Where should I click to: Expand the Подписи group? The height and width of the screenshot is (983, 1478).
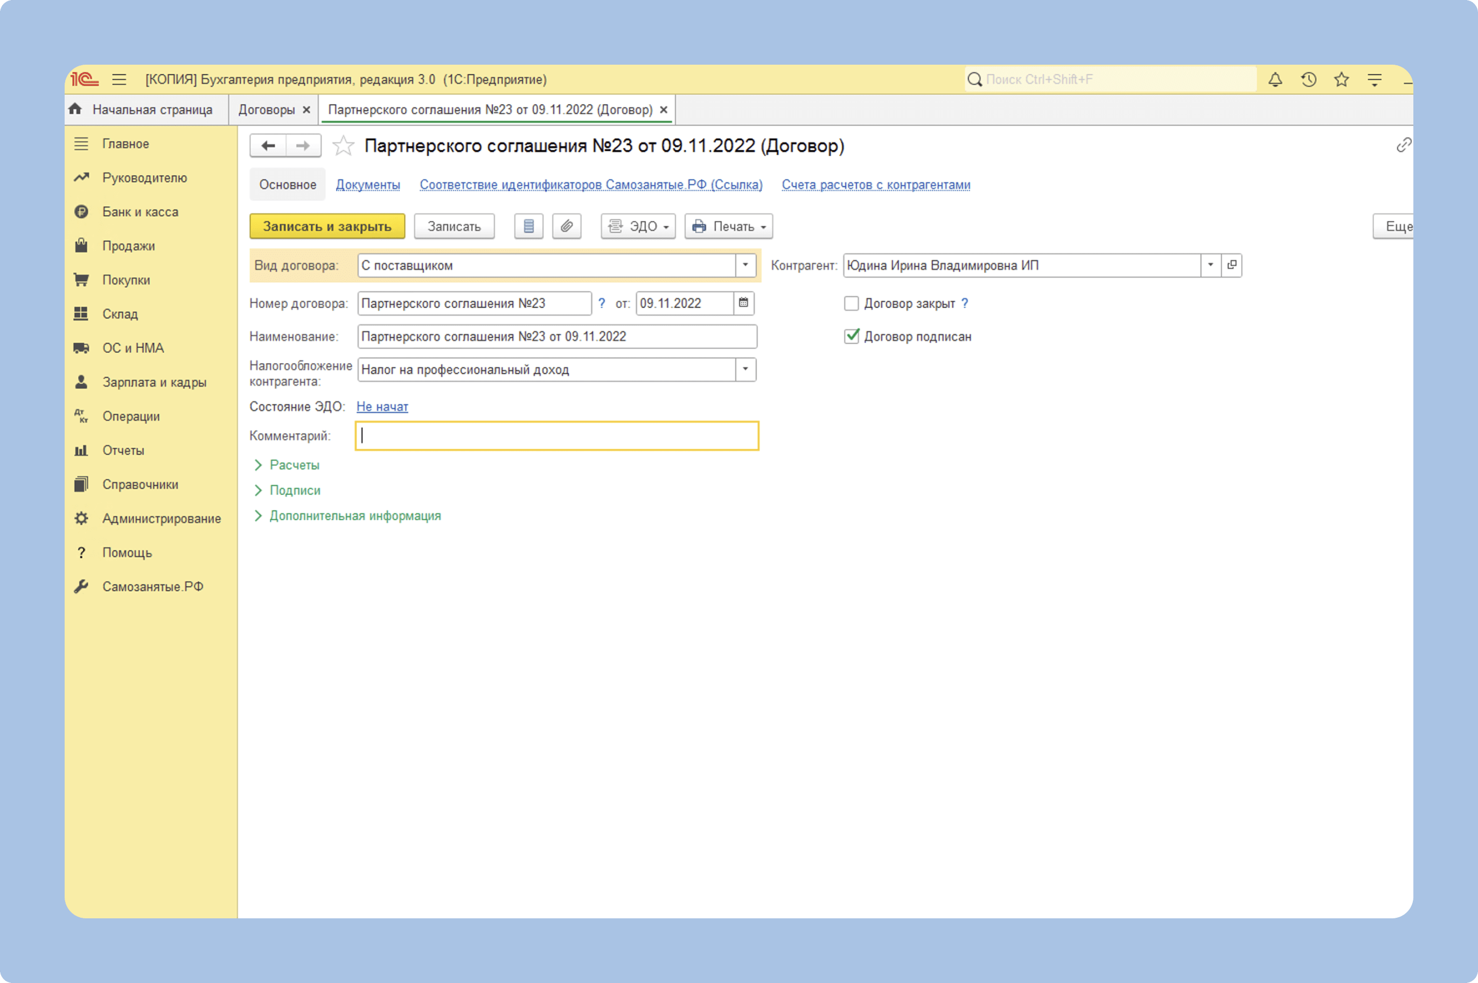tap(288, 490)
